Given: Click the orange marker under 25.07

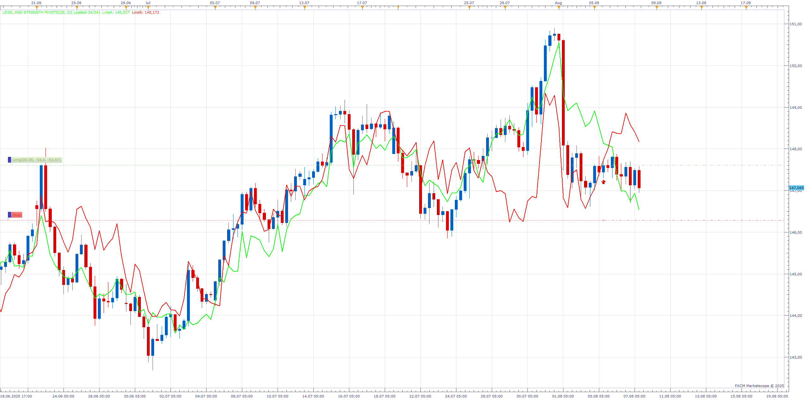Looking at the screenshot, I should [x=469, y=8].
